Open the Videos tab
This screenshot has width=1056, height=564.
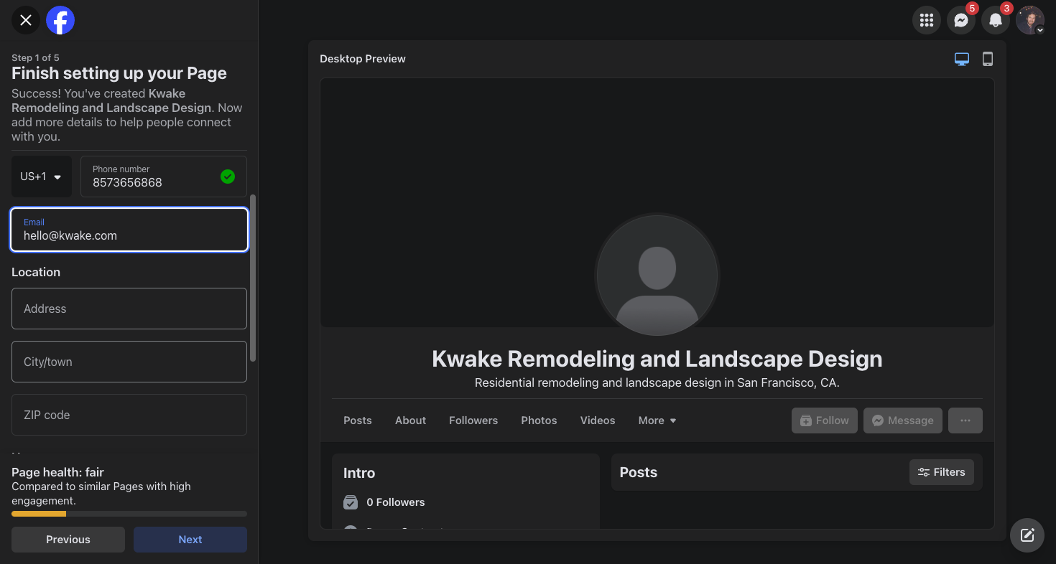[x=598, y=420]
